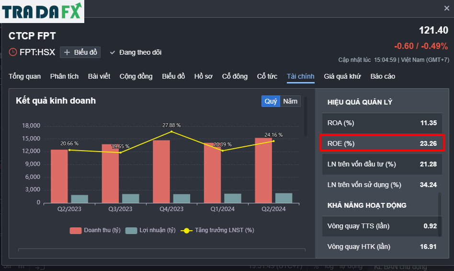The width and height of the screenshot is (454, 271).
Task: Close the FPT detail panel with X
Action: pos(446,9)
